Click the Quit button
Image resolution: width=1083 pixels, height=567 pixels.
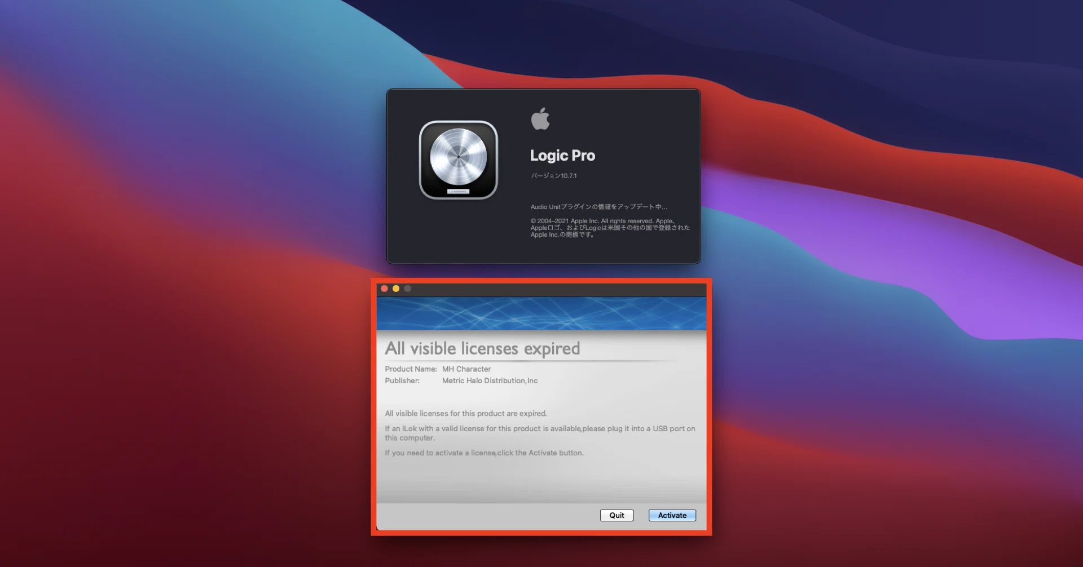click(617, 515)
